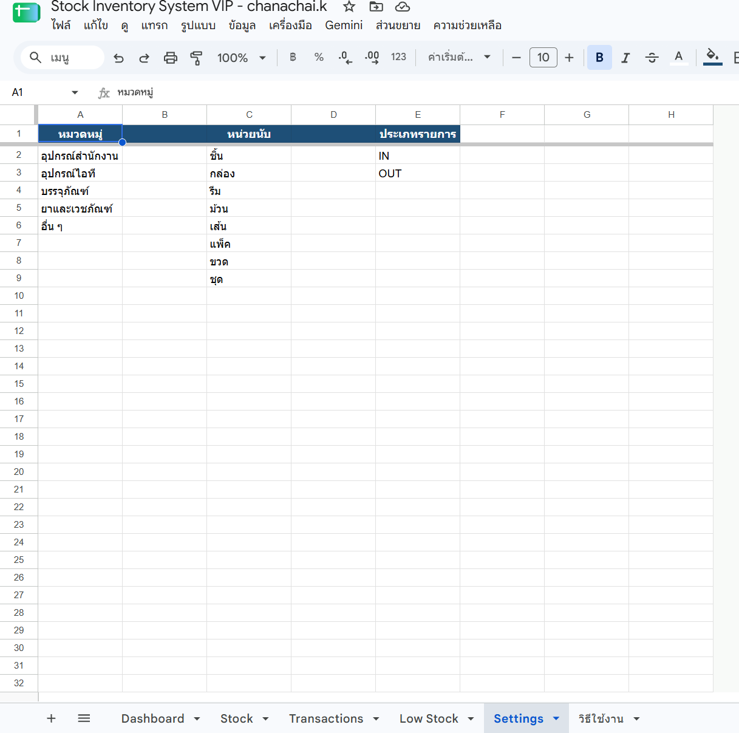
Task: Open the ไฟล์ menu
Action: 61,26
